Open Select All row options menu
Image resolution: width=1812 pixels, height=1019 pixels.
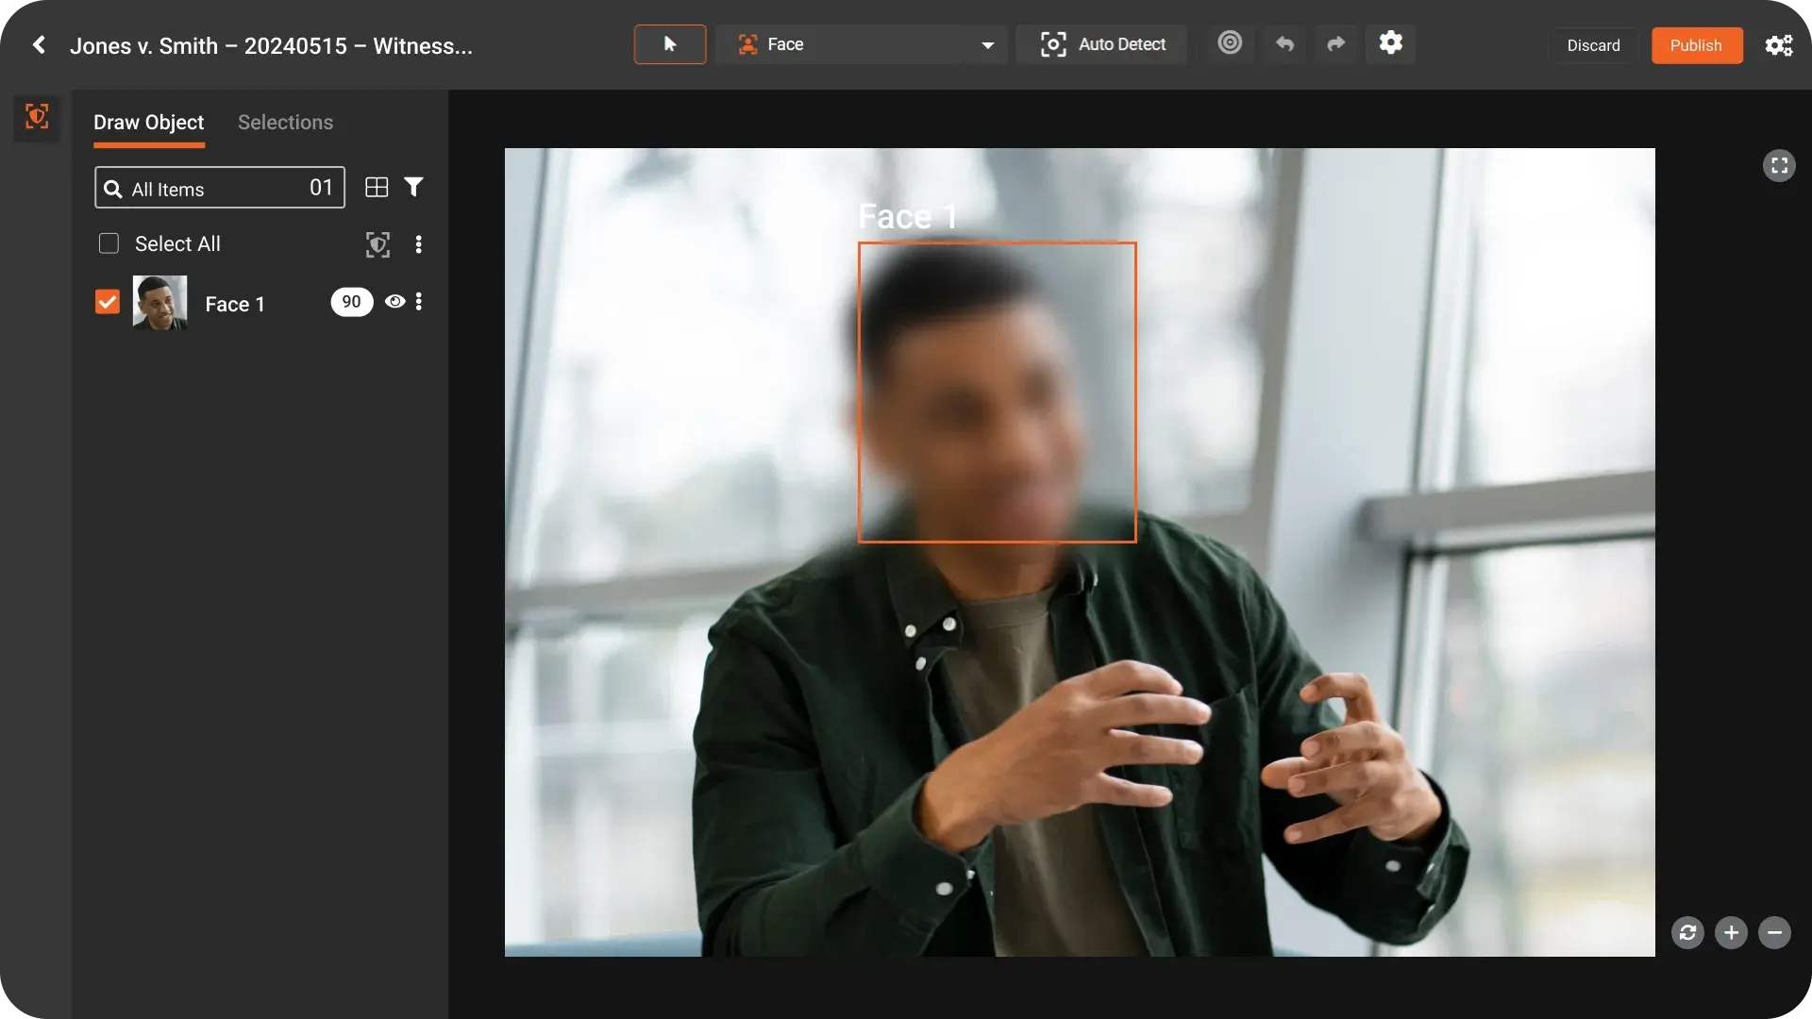[x=419, y=244]
